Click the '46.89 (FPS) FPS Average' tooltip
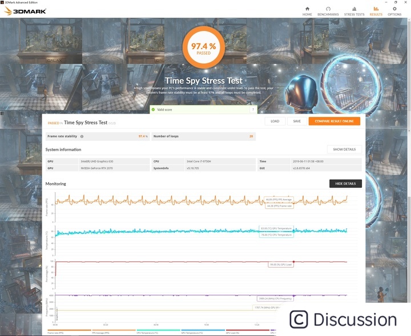 pyautogui.click(x=279, y=199)
